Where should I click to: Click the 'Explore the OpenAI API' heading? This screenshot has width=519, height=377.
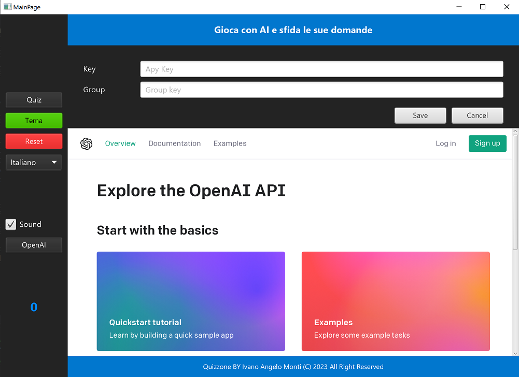[x=191, y=191]
